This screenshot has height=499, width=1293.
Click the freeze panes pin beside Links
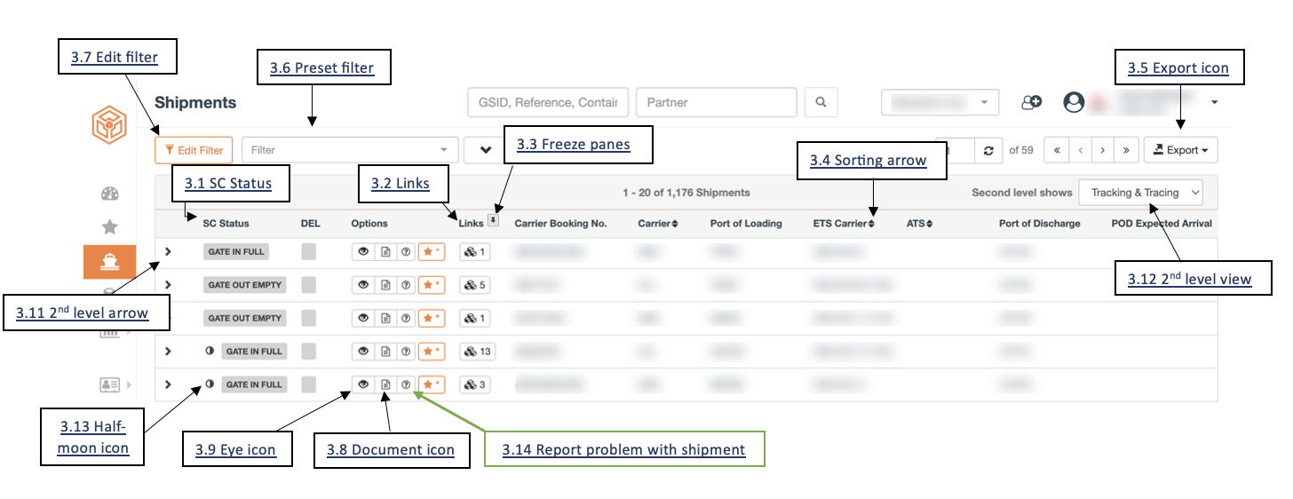click(x=493, y=220)
